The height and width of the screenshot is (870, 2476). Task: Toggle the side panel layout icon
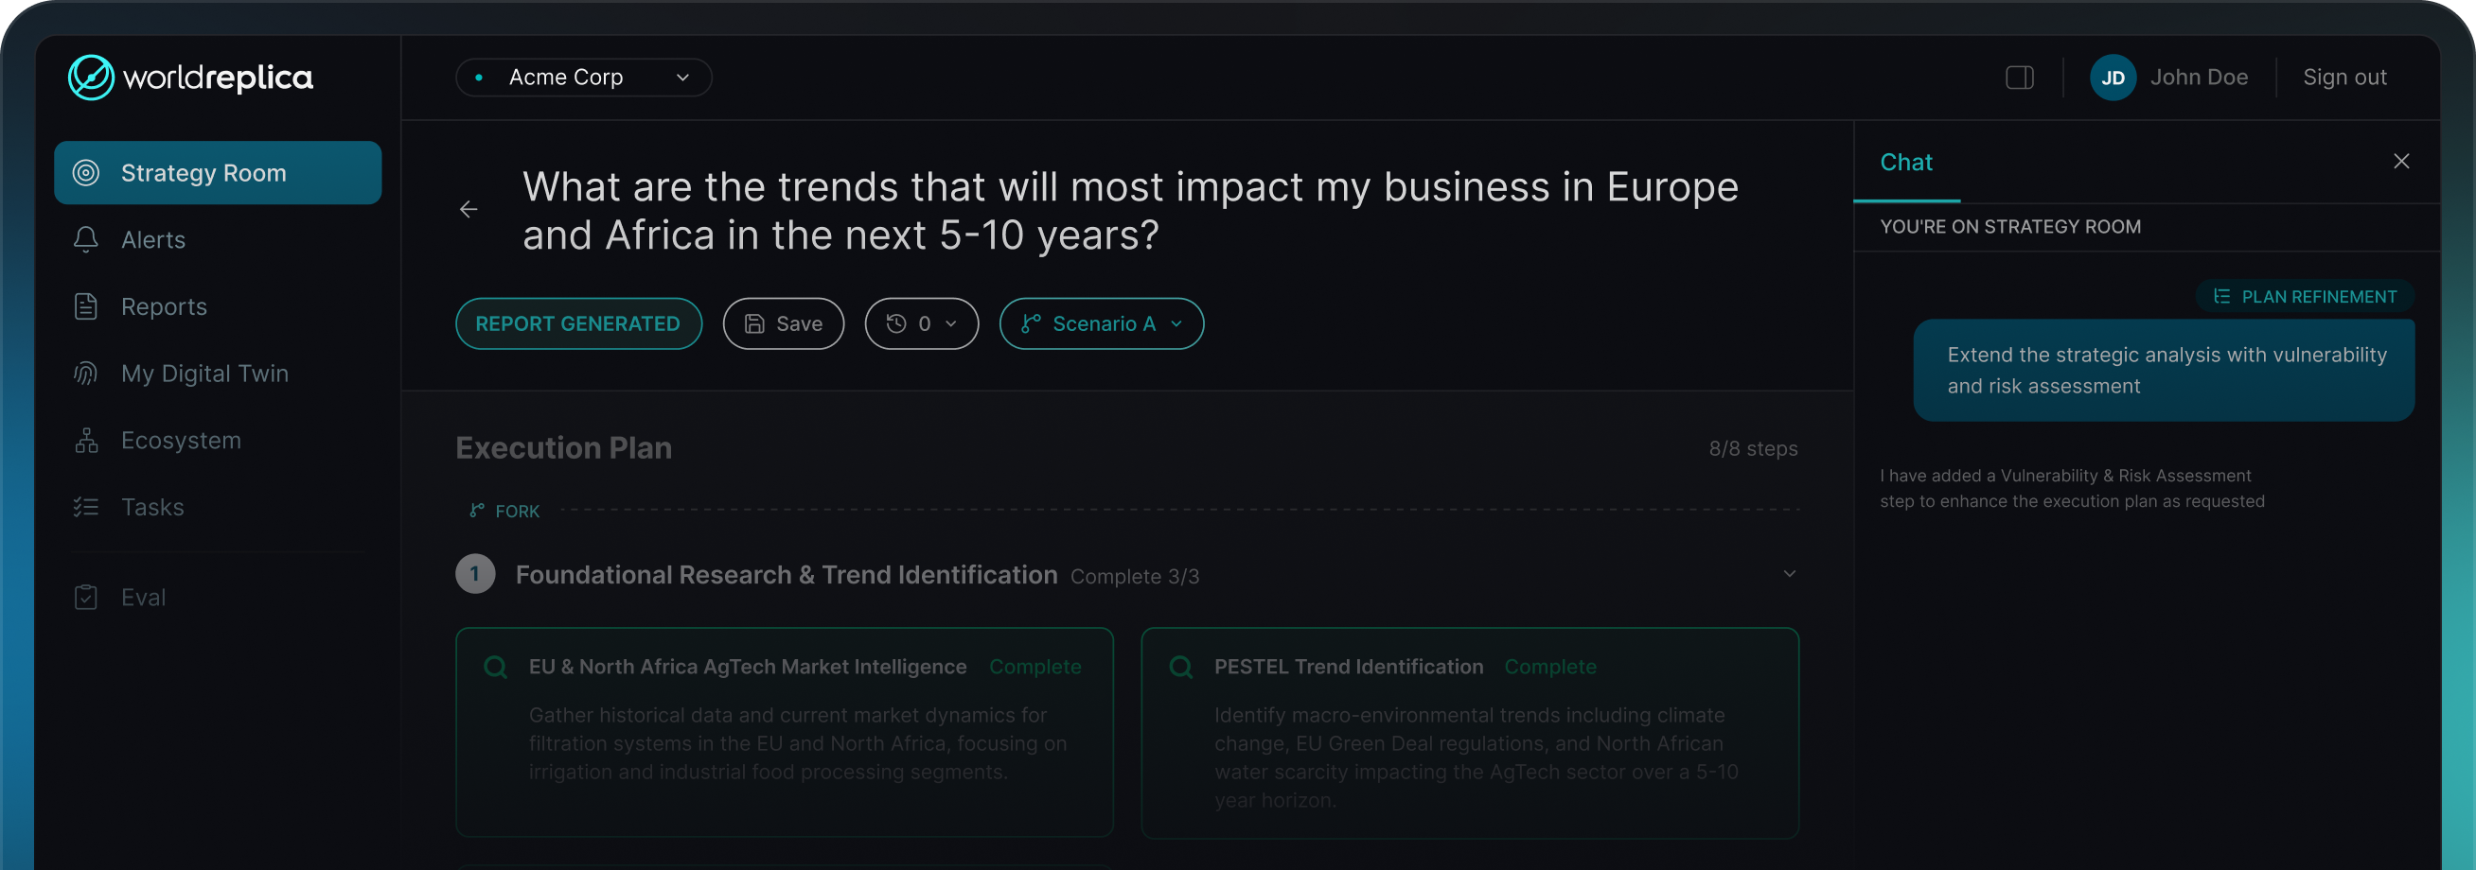2020,78
